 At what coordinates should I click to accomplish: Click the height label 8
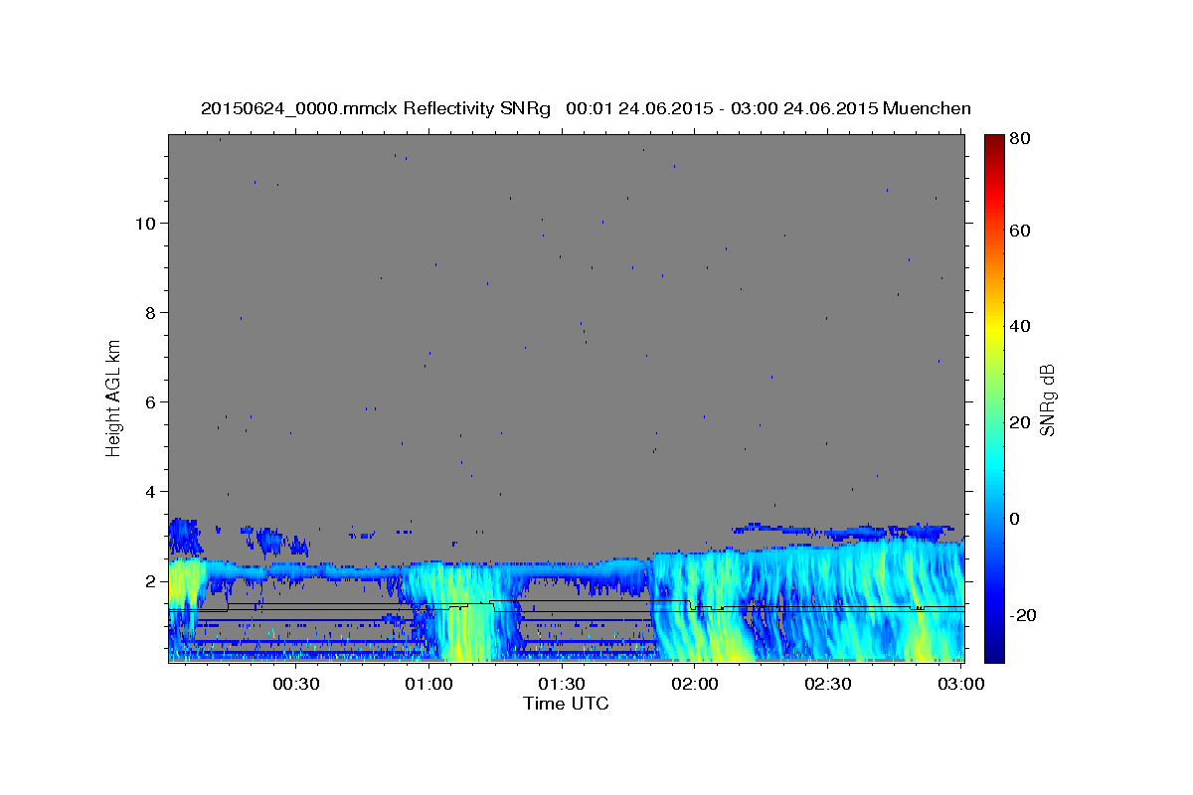pos(152,312)
